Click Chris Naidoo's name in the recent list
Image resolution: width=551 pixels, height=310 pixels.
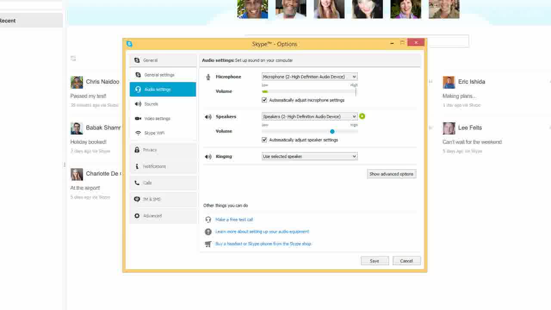[x=102, y=82]
